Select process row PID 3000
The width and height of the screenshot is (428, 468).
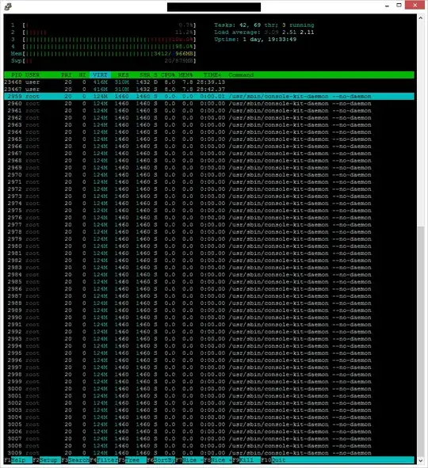209,389
